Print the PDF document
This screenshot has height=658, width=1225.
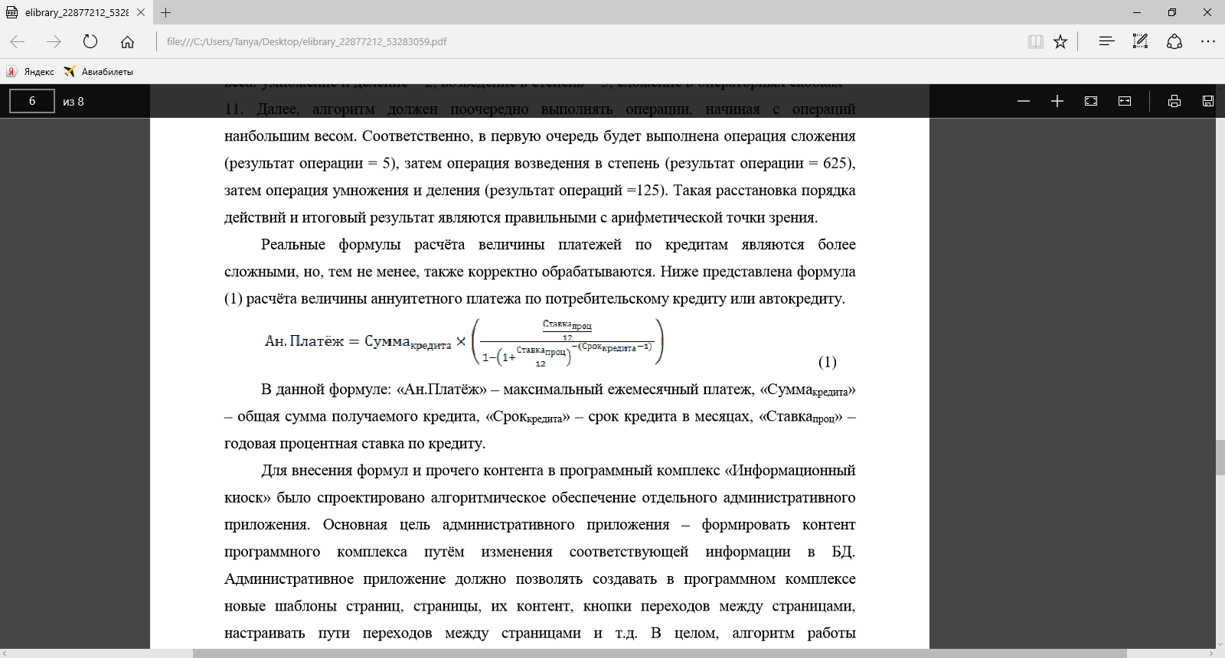[x=1174, y=101]
